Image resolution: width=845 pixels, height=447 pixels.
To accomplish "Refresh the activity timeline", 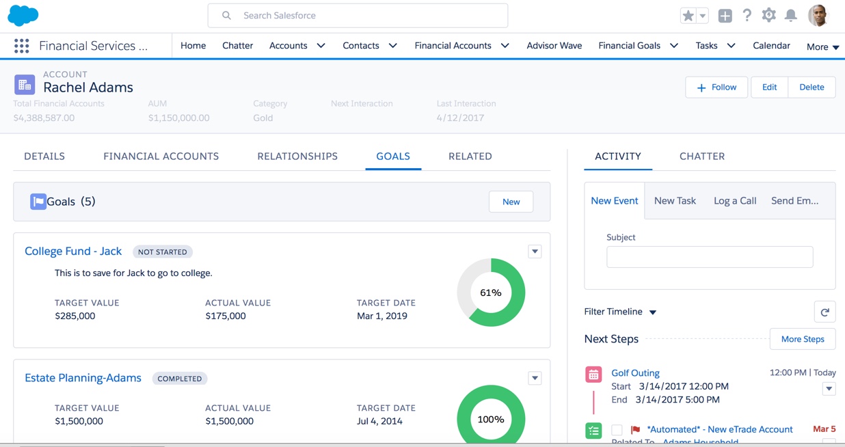I will pos(824,312).
